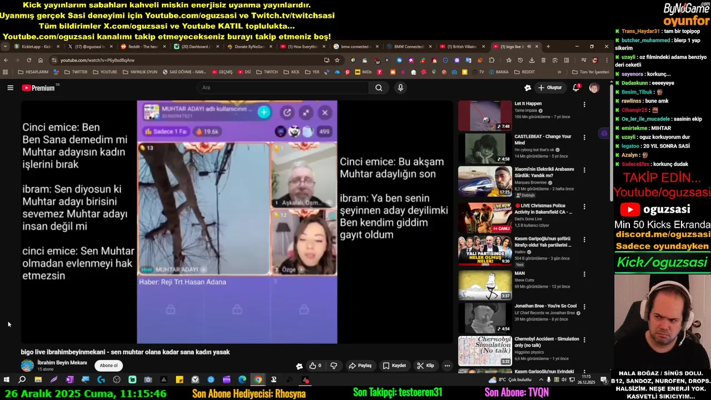Image resolution: width=711 pixels, height=400 pixels.
Task: Subscribe with the Abone ol button
Action: [109, 366]
